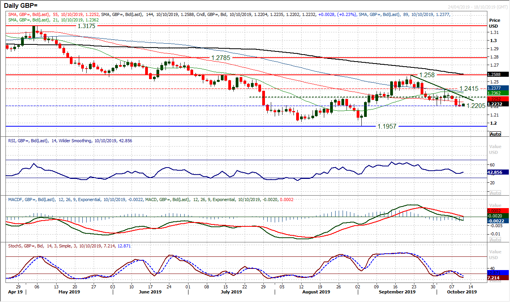The height and width of the screenshot is (302, 510).
Task: Click the green 1.2362 price tag on axis
Action: coord(498,93)
